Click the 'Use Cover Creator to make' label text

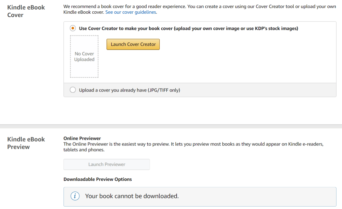(x=188, y=28)
